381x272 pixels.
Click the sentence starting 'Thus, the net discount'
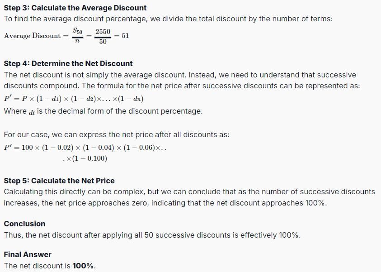[152, 235]
